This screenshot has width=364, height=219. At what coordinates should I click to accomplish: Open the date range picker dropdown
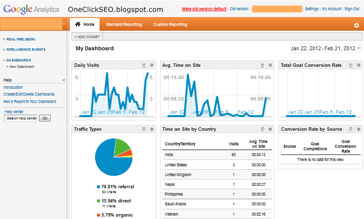[x=325, y=48]
